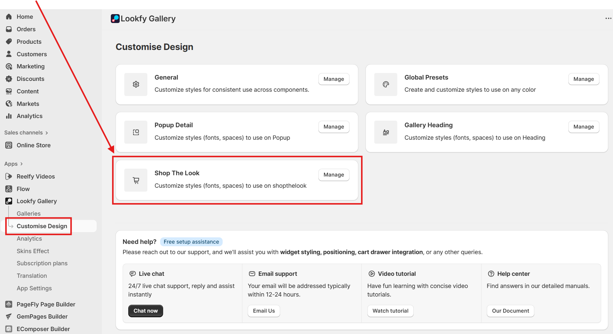Viewport: 613px width, 334px height.
Task: Click the Orders inbox icon
Action: (9, 29)
